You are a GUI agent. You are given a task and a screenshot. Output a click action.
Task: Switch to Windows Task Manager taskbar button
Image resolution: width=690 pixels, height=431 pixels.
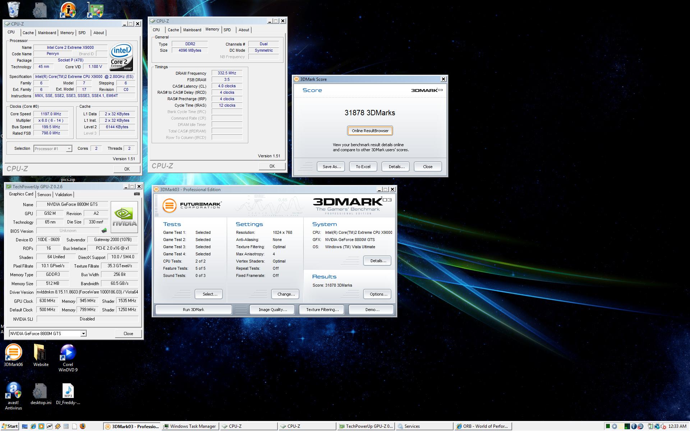tap(190, 426)
